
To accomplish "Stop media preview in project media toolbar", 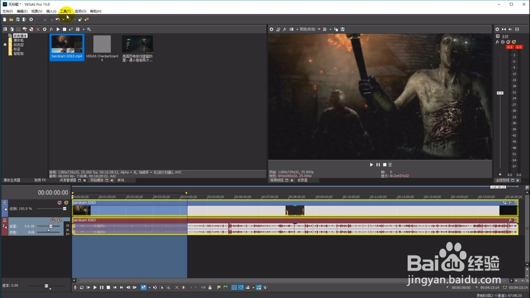I will tap(65, 29).
